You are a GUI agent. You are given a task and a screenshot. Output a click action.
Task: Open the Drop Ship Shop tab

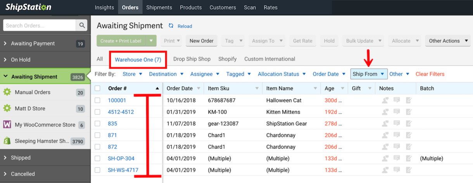[192, 59]
